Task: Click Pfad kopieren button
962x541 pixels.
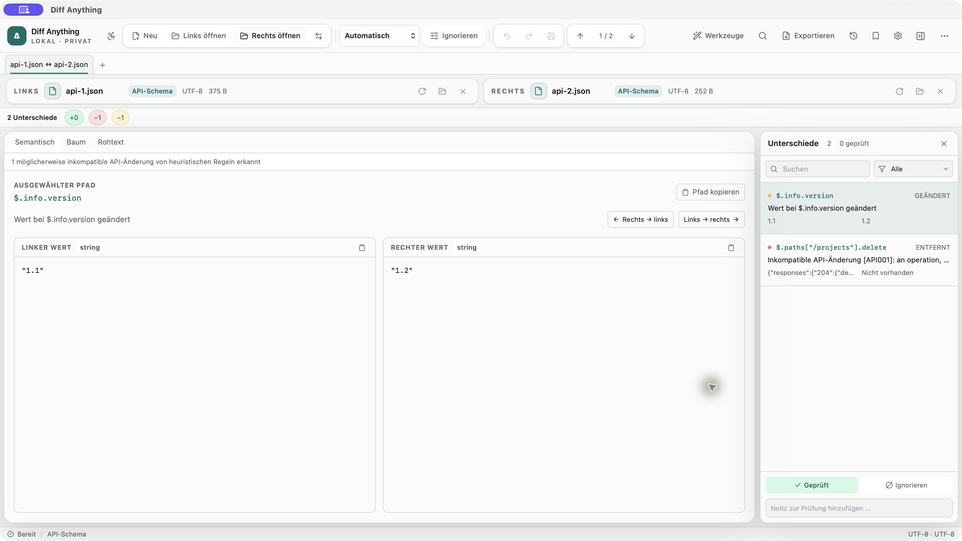Action: point(711,192)
